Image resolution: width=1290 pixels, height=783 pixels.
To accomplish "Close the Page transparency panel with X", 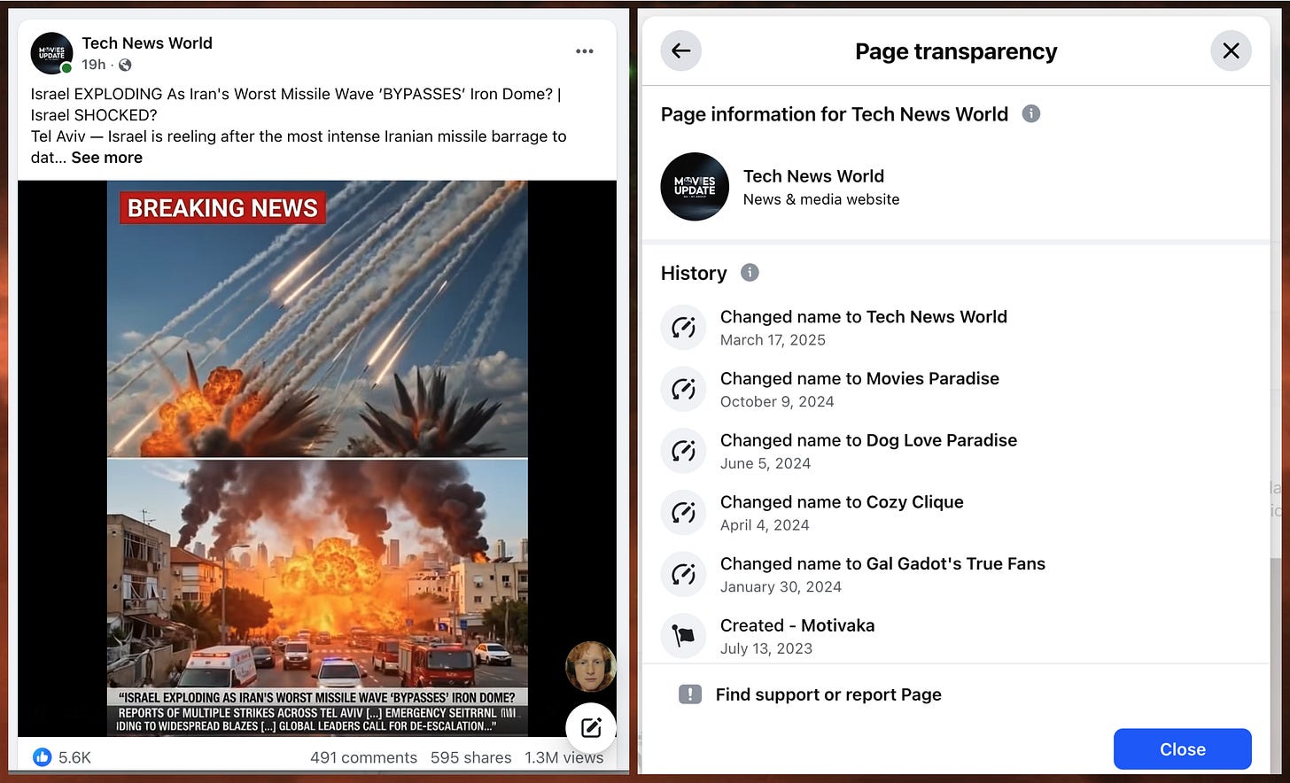I will pos(1231,50).
